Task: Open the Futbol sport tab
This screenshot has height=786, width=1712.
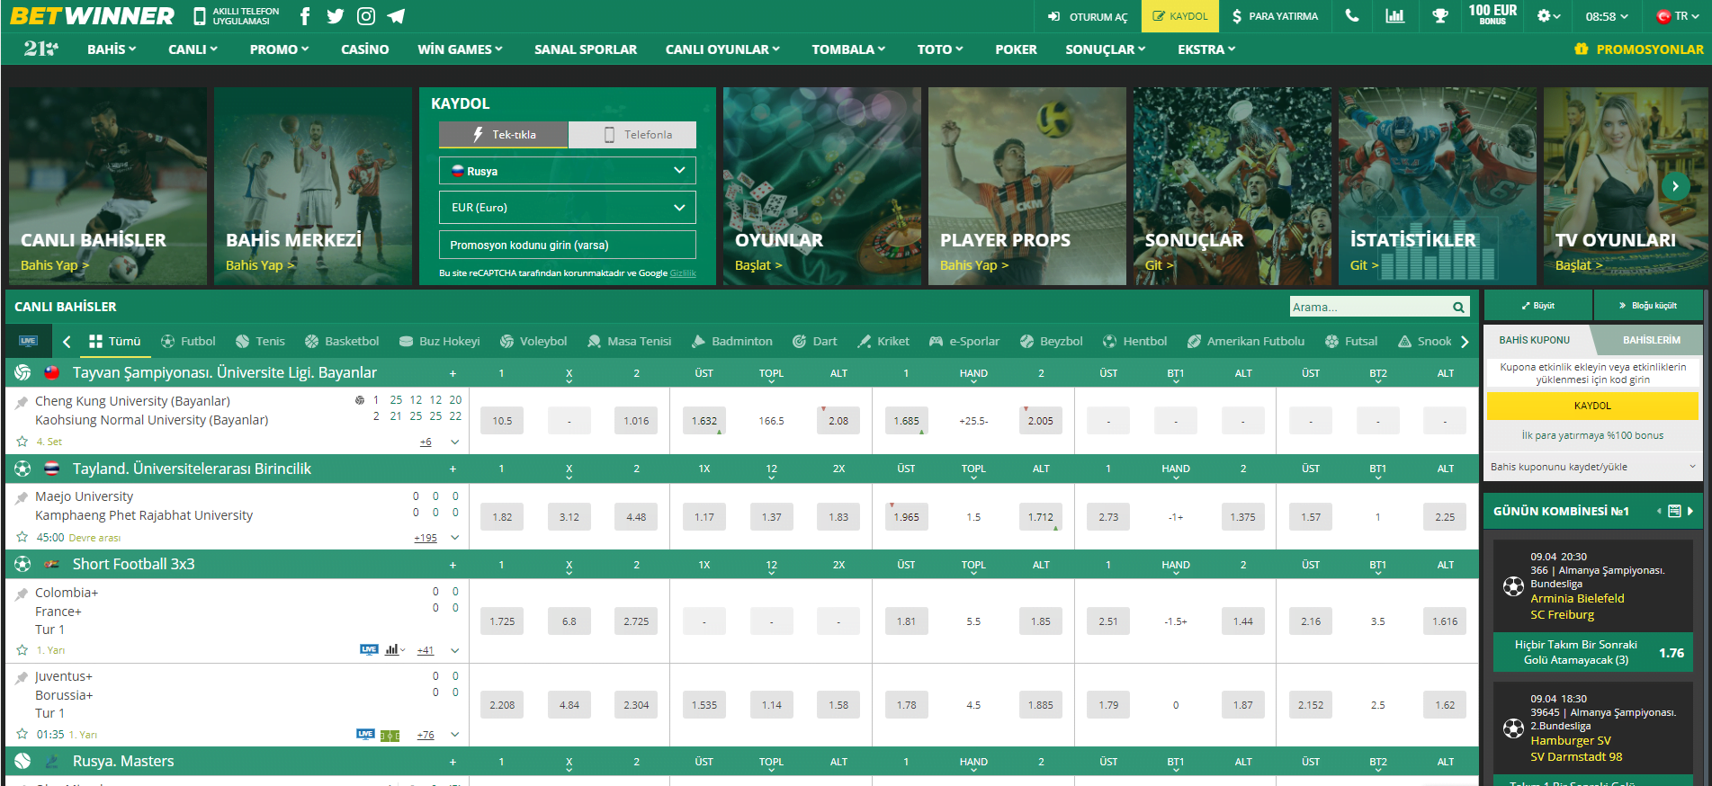Action: tap(188, 342)
